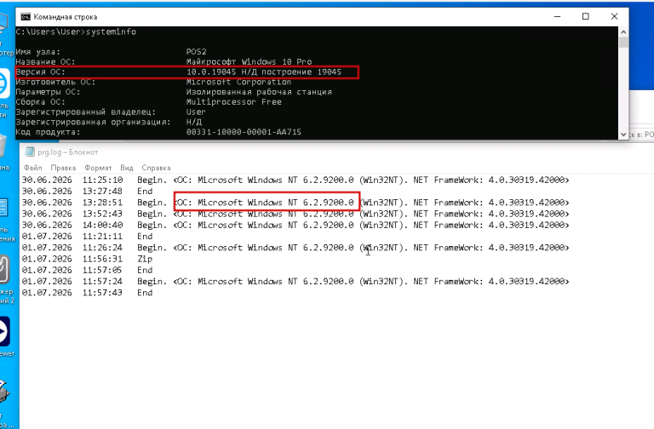Open the Вид menu in Notepad

tap(126, 168)
